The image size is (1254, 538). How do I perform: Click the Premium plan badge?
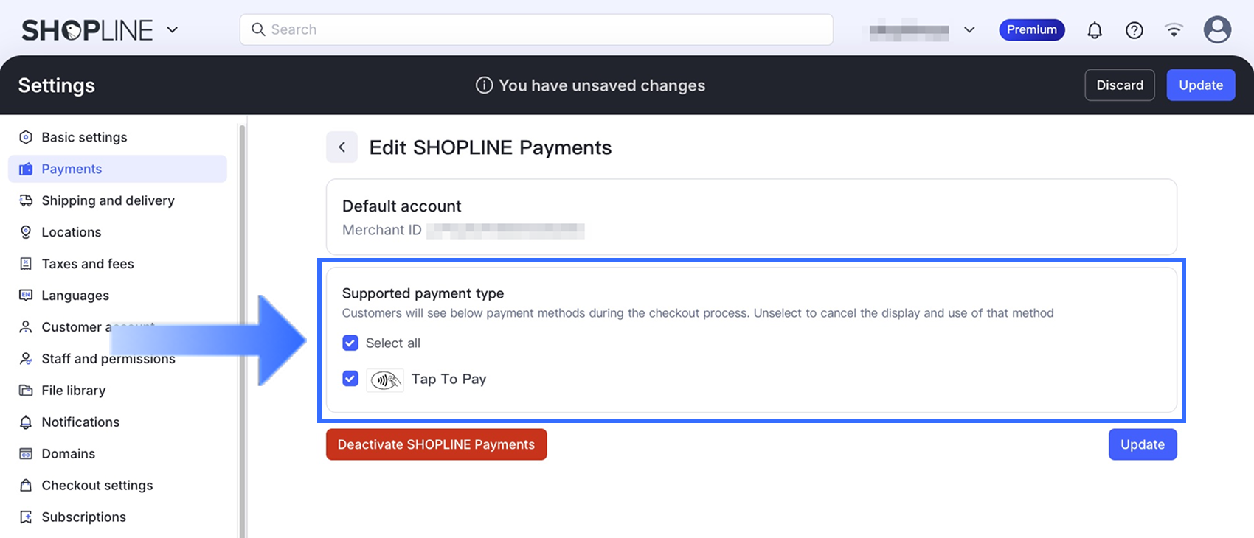(1031, 30)
